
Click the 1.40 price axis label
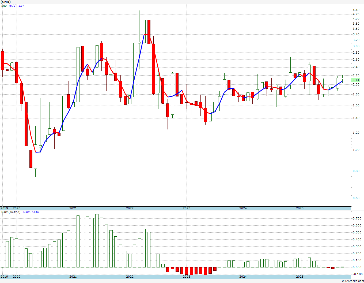pyautogui.click(x=356, y=118)
